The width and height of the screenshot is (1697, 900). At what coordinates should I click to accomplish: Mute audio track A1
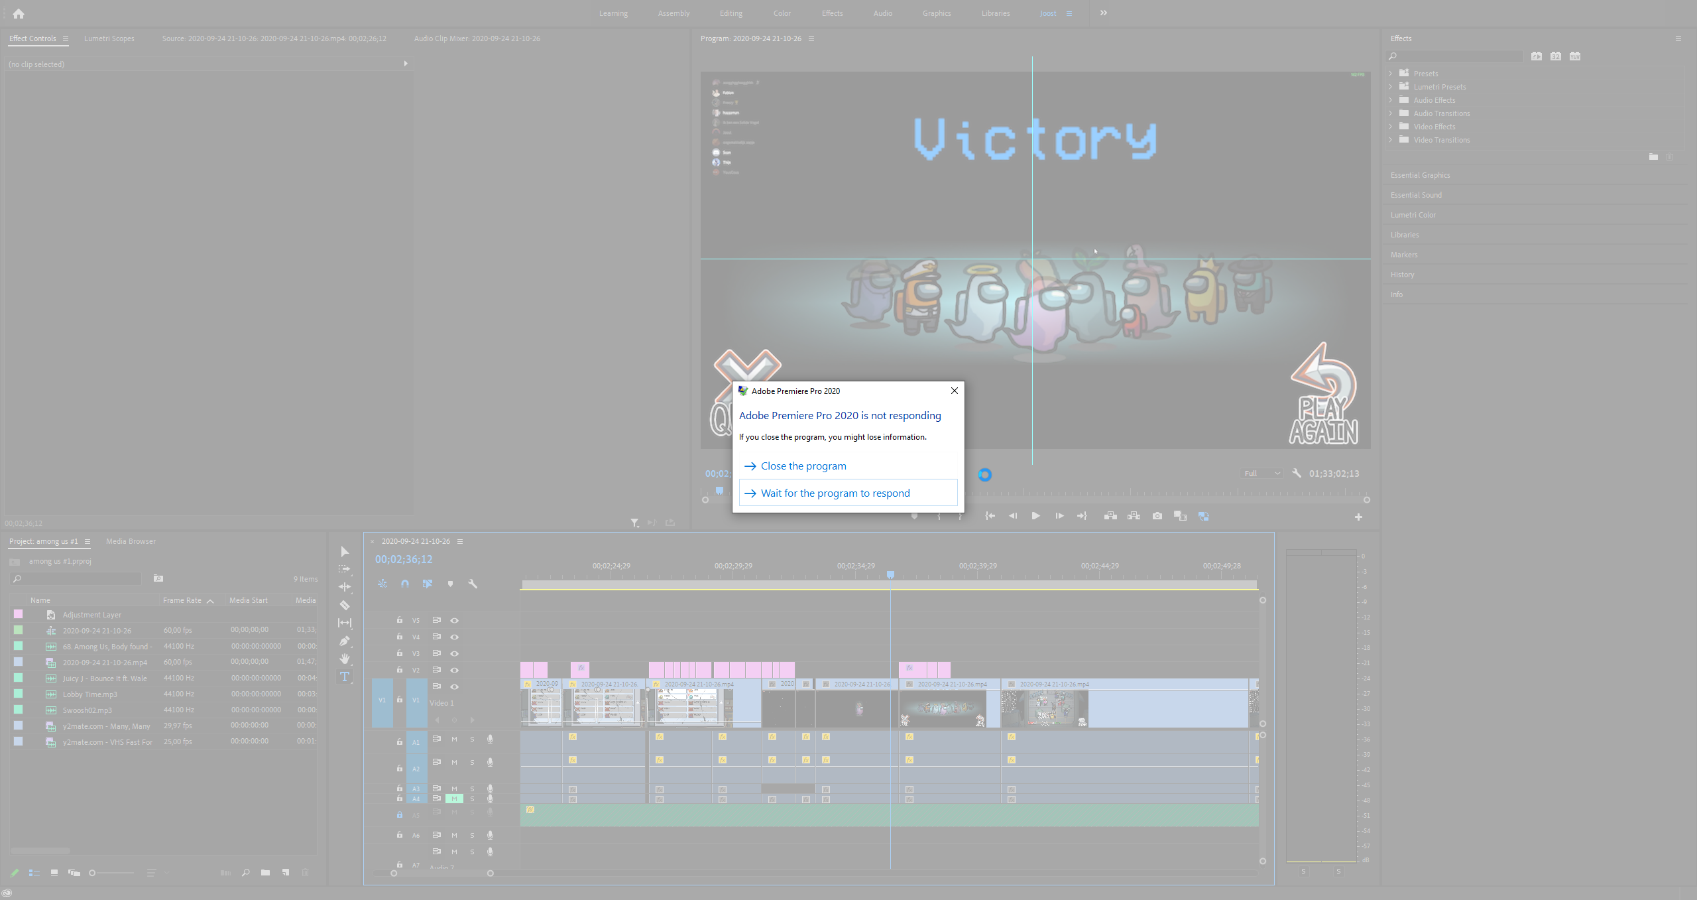pos(455,739)
